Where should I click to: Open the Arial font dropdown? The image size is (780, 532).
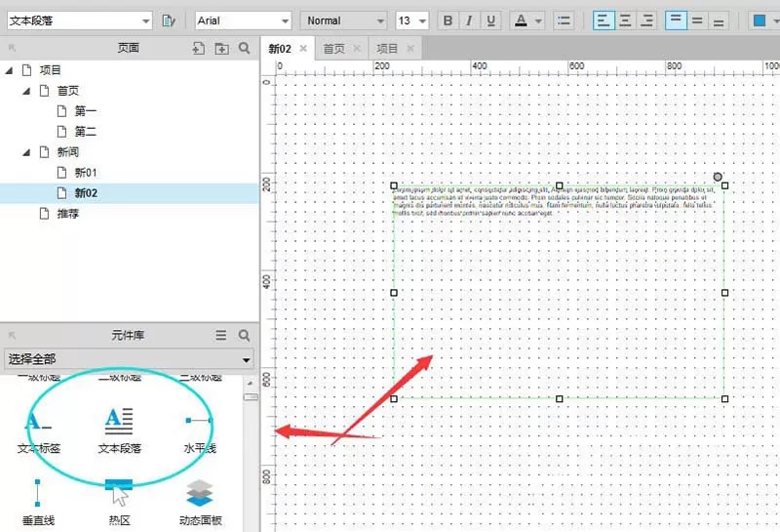tap(243, 20)
